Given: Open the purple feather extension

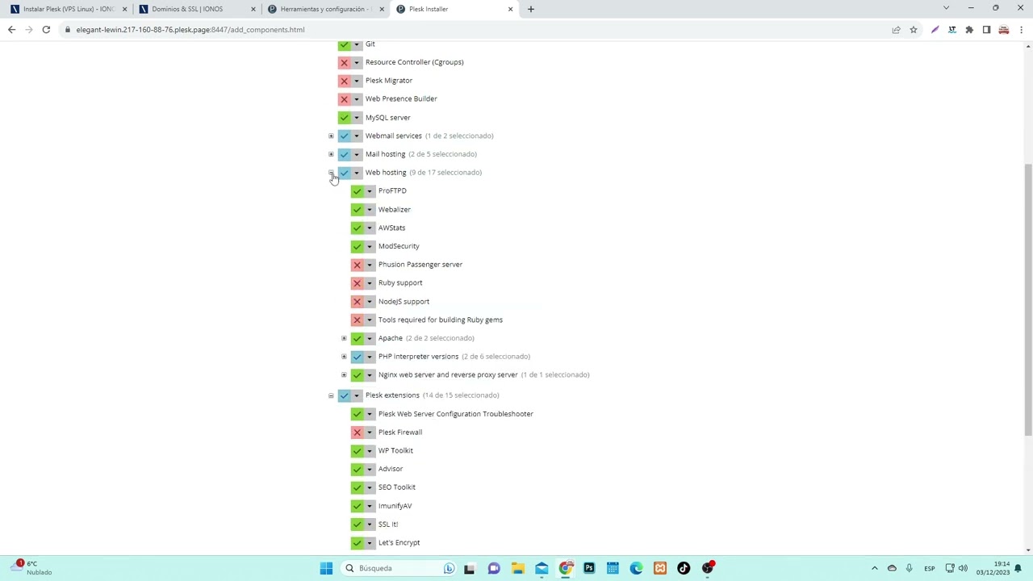Looking at the screenshot, I should pos(935,30).
